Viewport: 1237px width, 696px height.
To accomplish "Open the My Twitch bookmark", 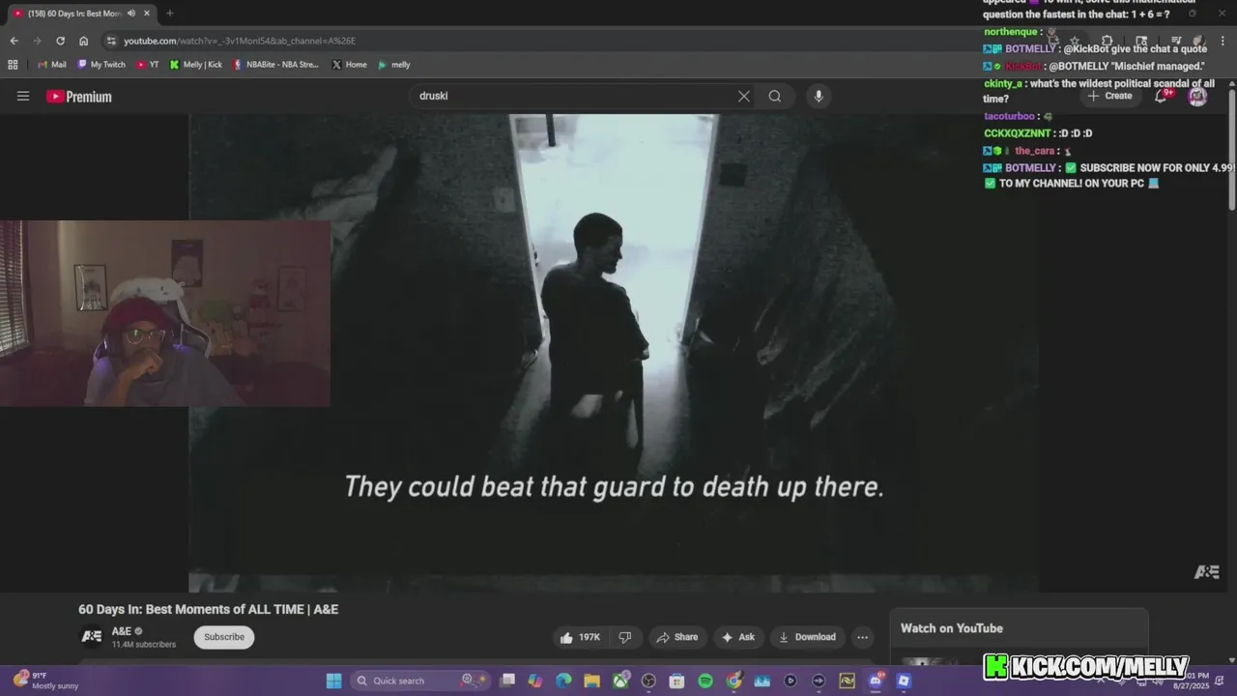I will 101,65.
